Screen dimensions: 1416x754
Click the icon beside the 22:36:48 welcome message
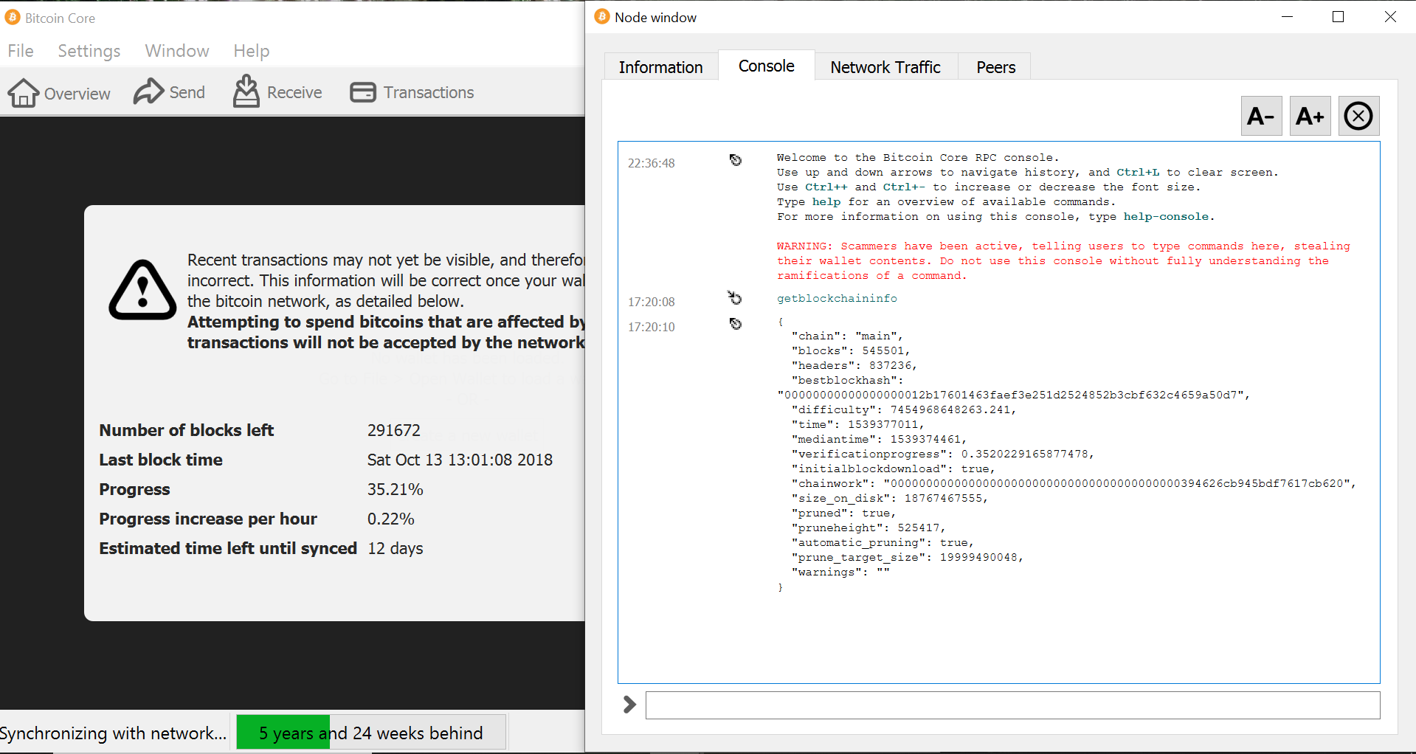[x=735, y=160]
